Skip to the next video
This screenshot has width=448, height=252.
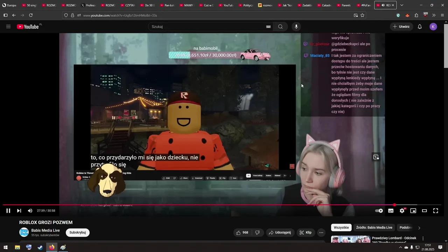(19, 211)
